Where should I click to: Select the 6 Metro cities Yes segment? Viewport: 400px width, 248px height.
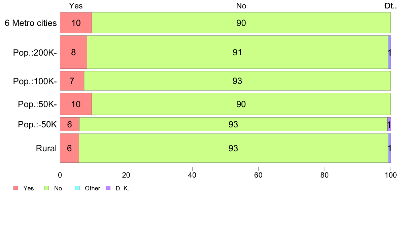click(76, 23)
